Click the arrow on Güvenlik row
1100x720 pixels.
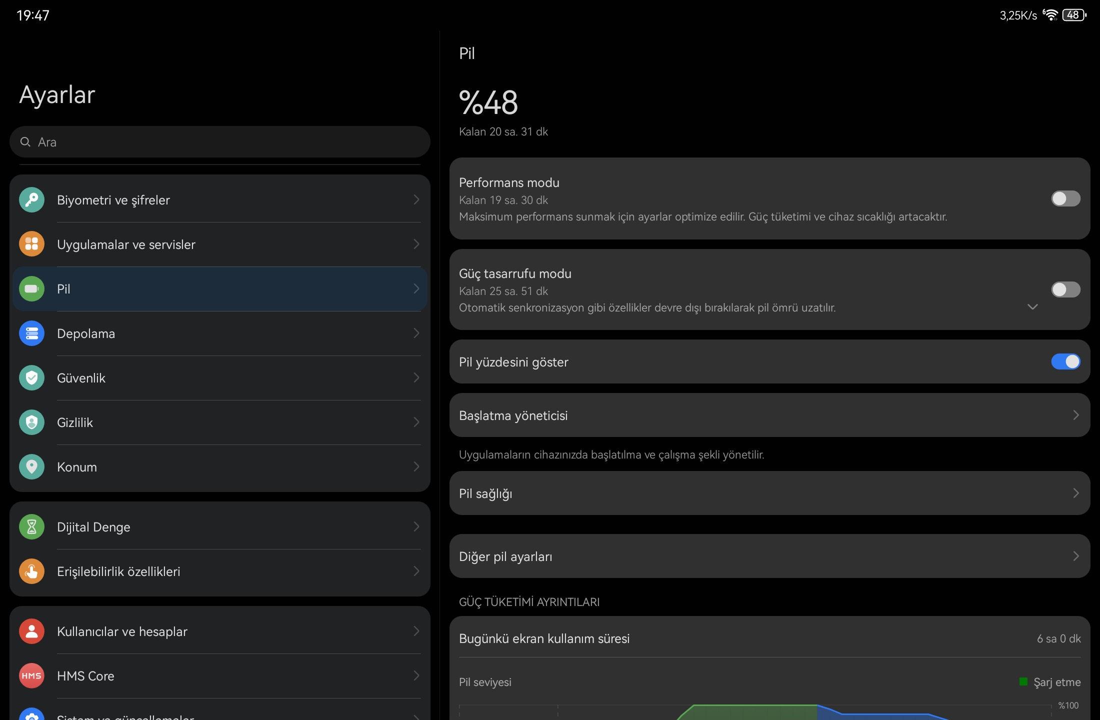click(416, 378)
